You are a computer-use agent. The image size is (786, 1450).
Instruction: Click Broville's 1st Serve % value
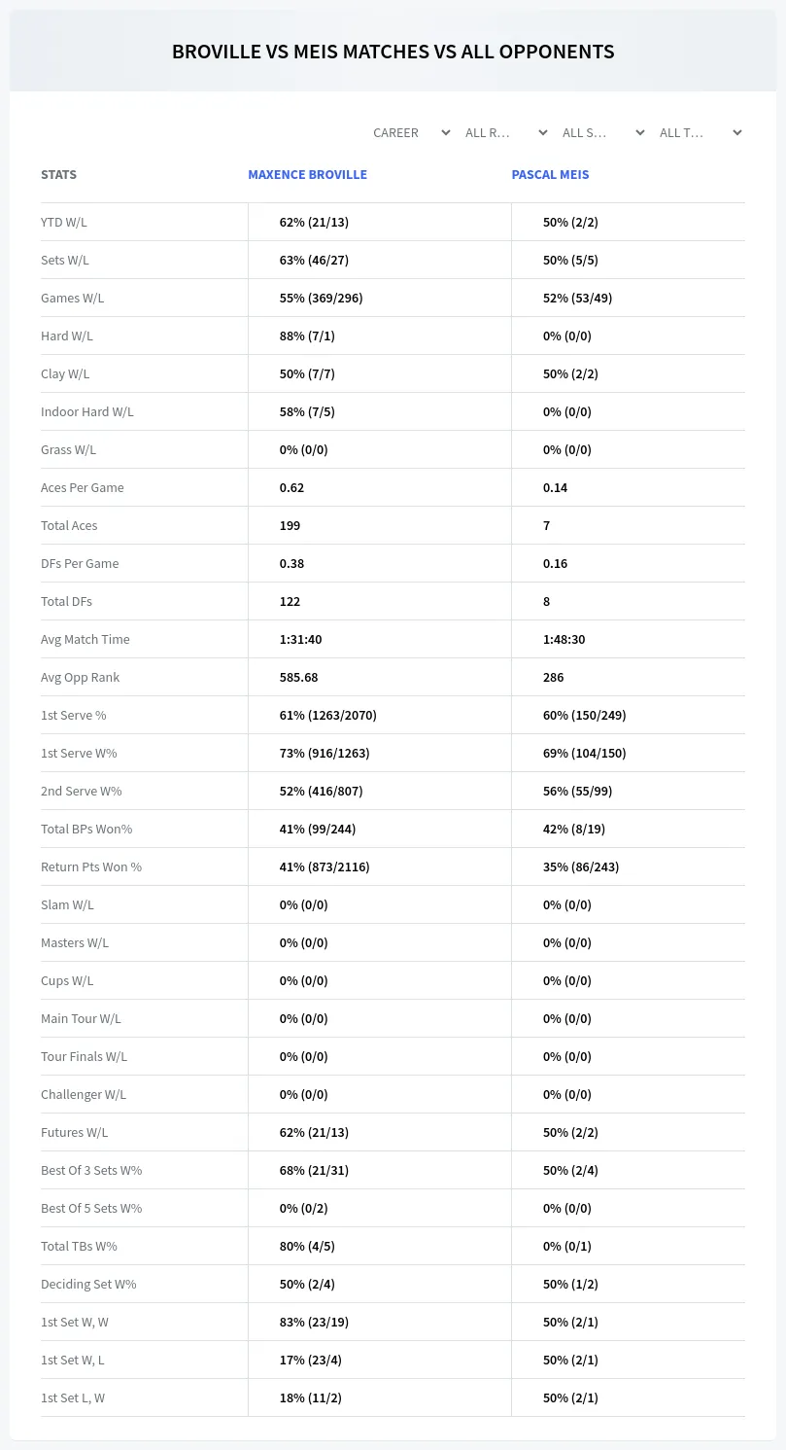pyautogui.click(x=327, y=715)
